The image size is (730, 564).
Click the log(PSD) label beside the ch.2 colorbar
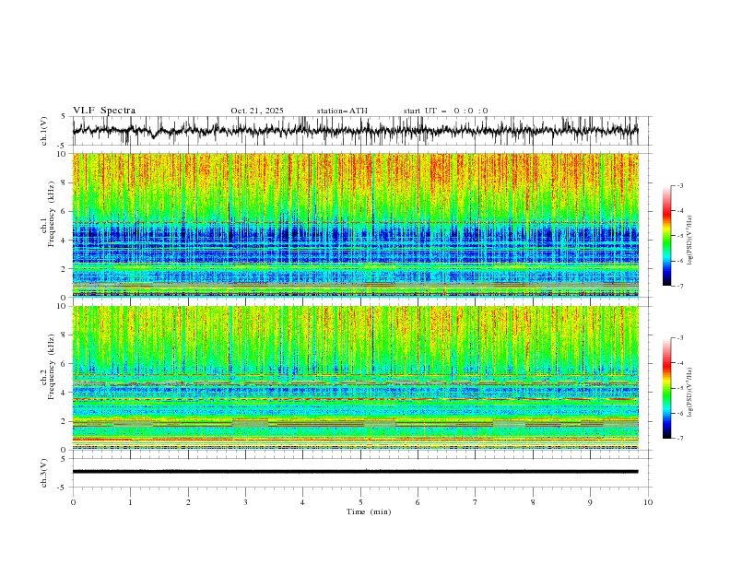[689, 392]
